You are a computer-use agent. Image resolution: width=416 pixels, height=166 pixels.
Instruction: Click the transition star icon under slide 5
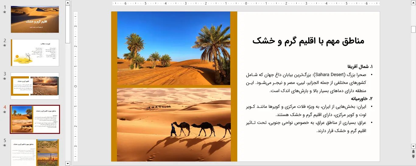pos(5,145)
